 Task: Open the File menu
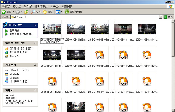click(6, 6)
